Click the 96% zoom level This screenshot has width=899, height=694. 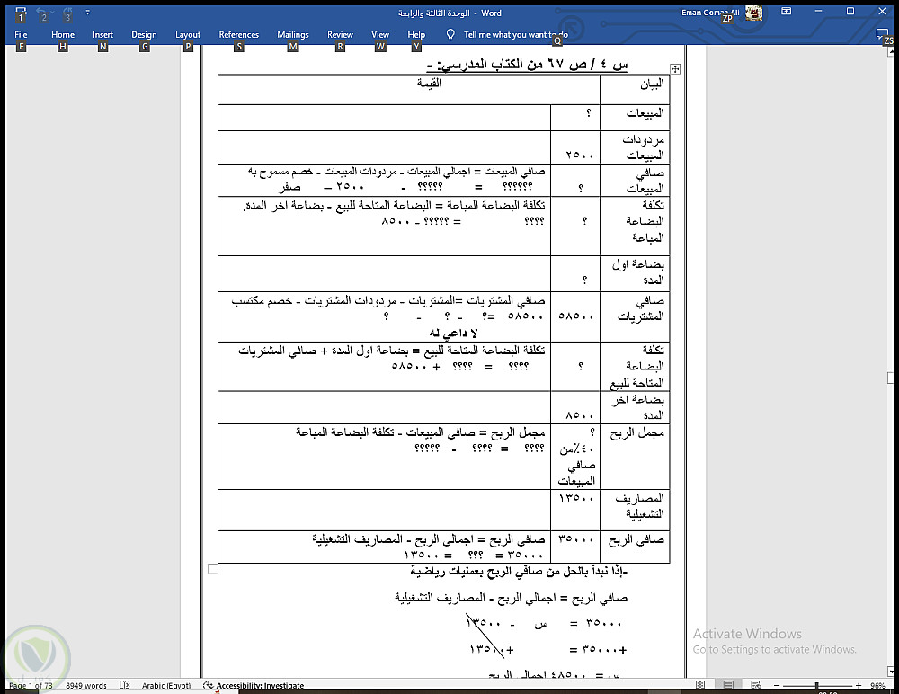pyautogui.click(x=877, y=685)
